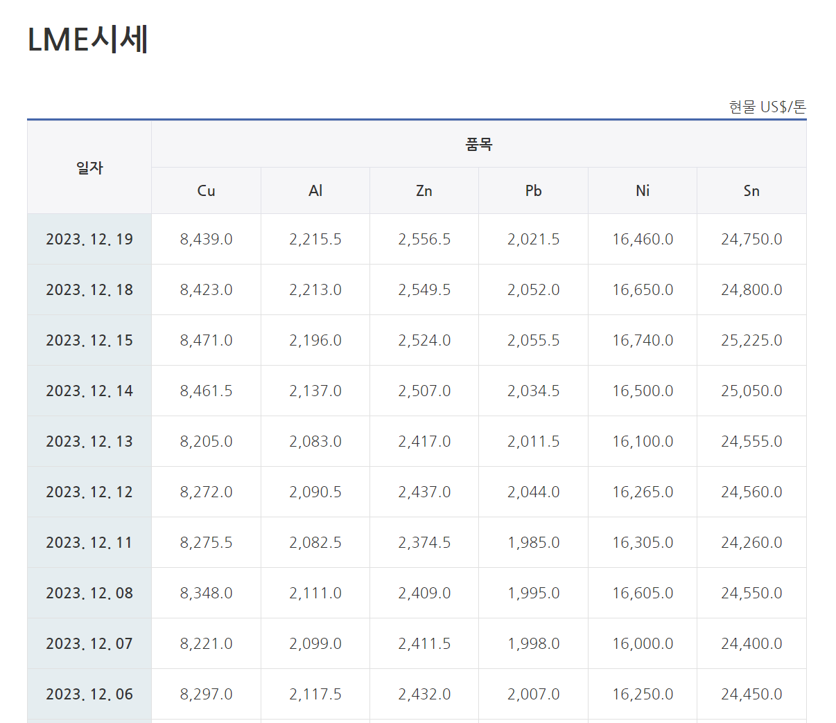Viewport: 836px width, 723px height.
Task: Select the Cu column header
Action: [206, 190]
